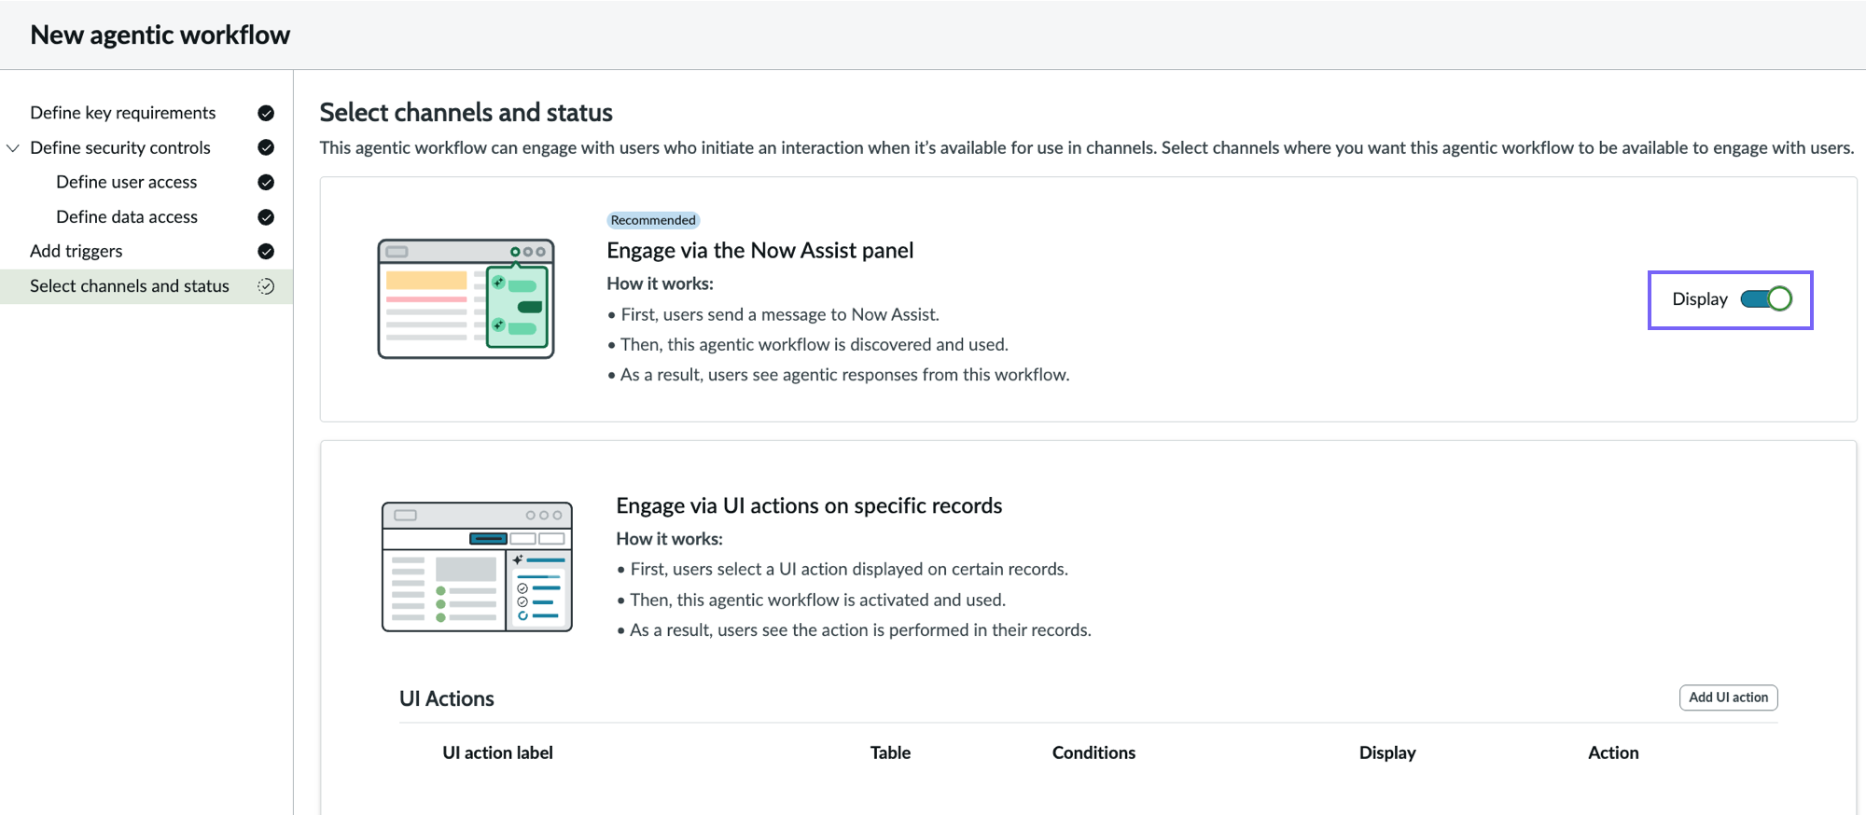This screenshot has height=815, width=1866.
Task: Click 'First, users select a UI action displayed on certain records.'
Action: click(849, 569)
